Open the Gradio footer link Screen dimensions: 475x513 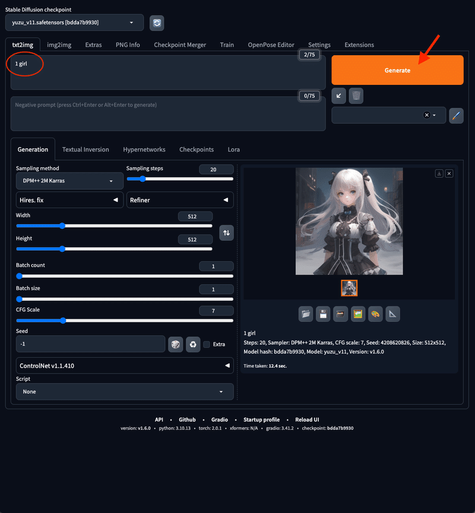click(220, 420)
